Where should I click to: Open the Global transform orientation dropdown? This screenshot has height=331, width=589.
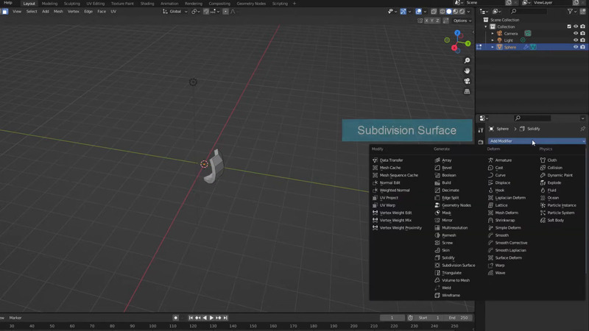(x=175, y=11)
